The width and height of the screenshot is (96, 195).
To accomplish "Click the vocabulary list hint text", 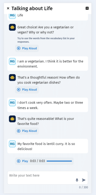I will (46, 40).
